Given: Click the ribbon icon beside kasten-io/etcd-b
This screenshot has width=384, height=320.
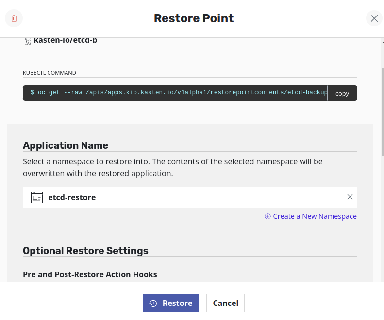Looking at the screenshot, I should click(28, 41).
